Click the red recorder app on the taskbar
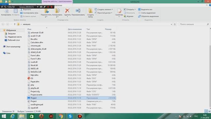Viewport: 211px width, 119px height. click(80, 116)
